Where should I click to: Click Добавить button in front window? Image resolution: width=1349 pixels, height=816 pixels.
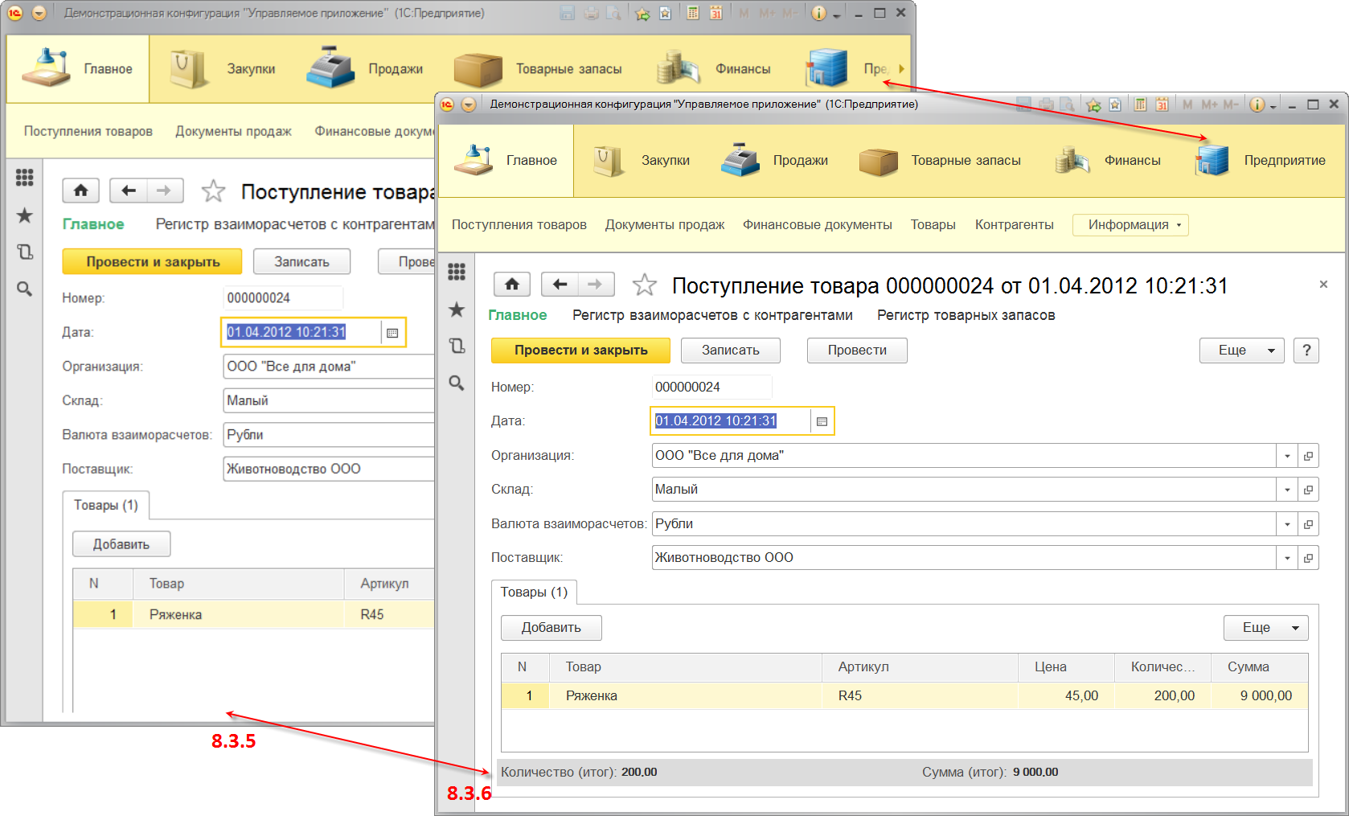pos(551,628)
